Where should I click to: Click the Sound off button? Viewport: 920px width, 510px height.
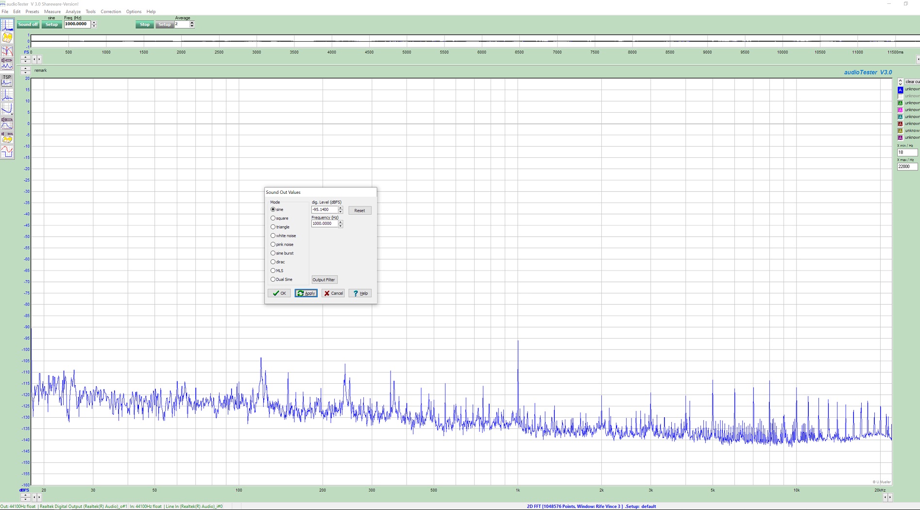[28, 24]
